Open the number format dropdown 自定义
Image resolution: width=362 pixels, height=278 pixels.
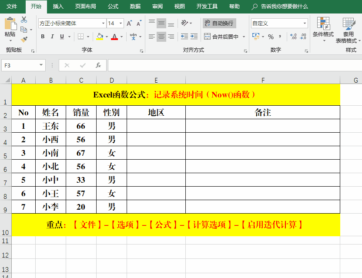(x=305, y=23)
